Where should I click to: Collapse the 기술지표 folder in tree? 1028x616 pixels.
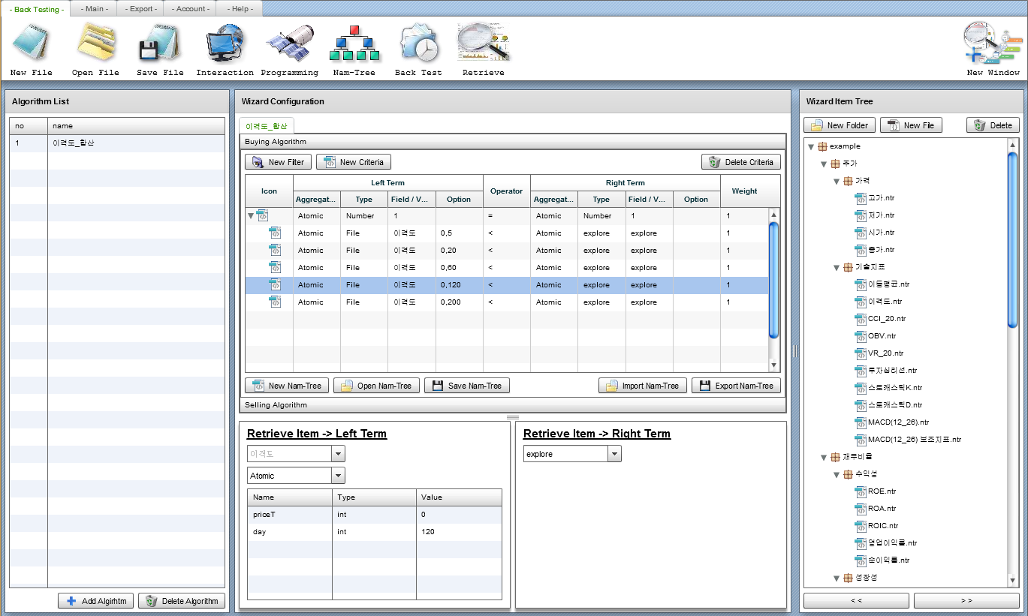pyautogui.click(x=837, y=268)
